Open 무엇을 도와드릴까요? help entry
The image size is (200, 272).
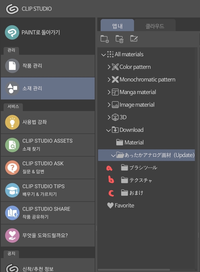pos(48,235)
